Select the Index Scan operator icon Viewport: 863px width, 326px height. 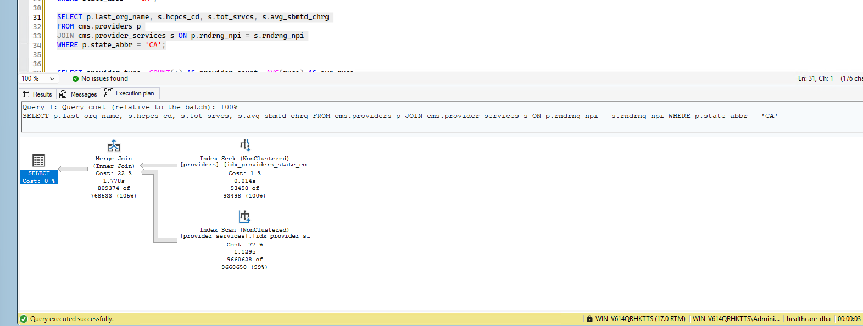(244, 216)
